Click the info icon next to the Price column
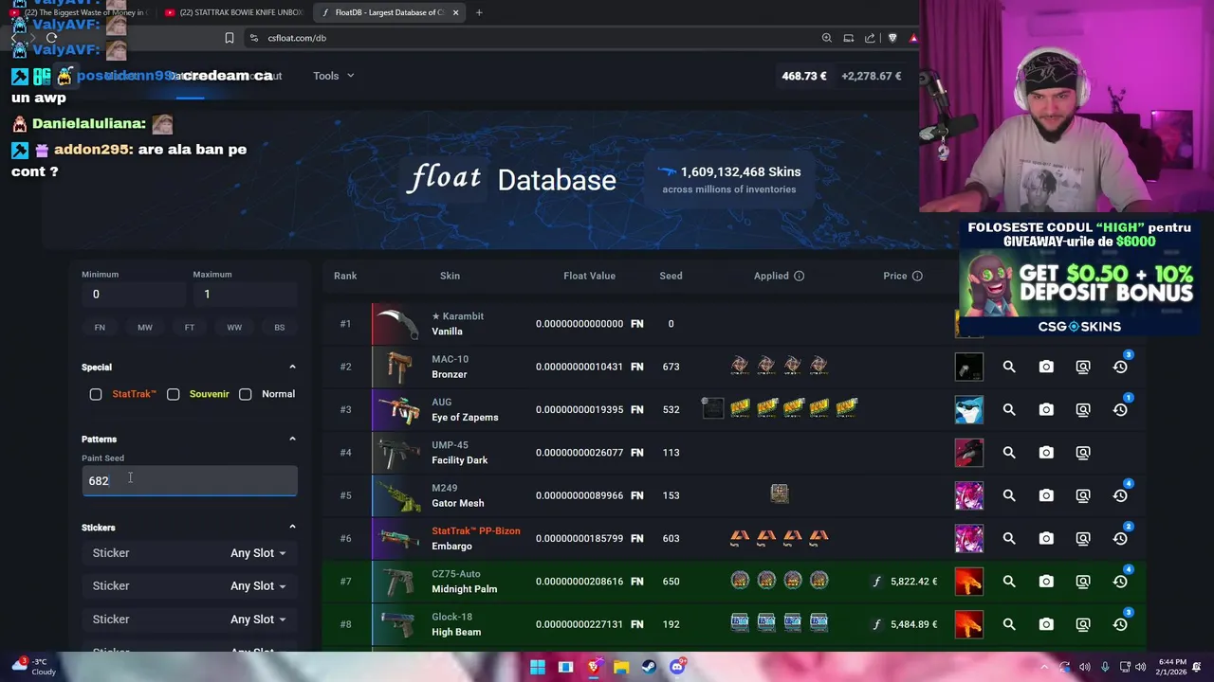 coord(917,276)
